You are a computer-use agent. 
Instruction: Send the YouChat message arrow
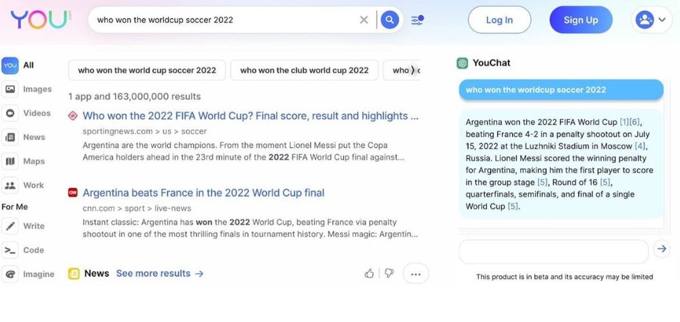[662, 249]
